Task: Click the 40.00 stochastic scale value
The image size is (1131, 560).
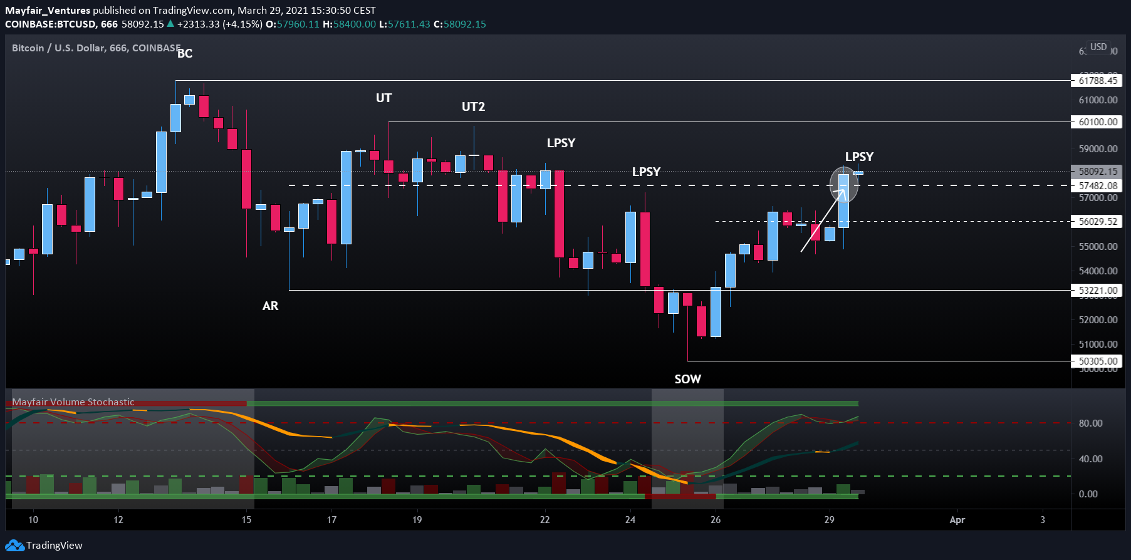Action: point(1091,459)
